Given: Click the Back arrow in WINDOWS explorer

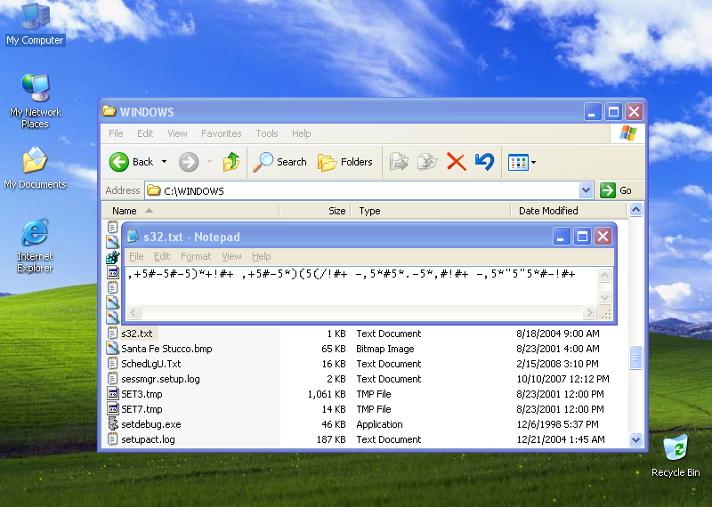Looking at the screenshot, I should point(132,162).
